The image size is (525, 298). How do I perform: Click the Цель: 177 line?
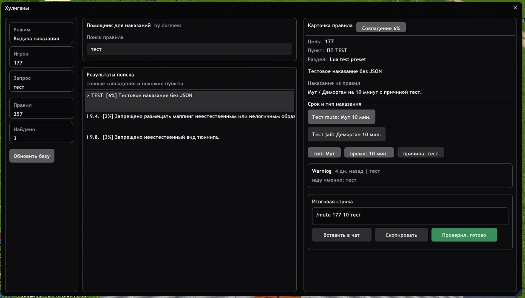(x=321, y=42)
